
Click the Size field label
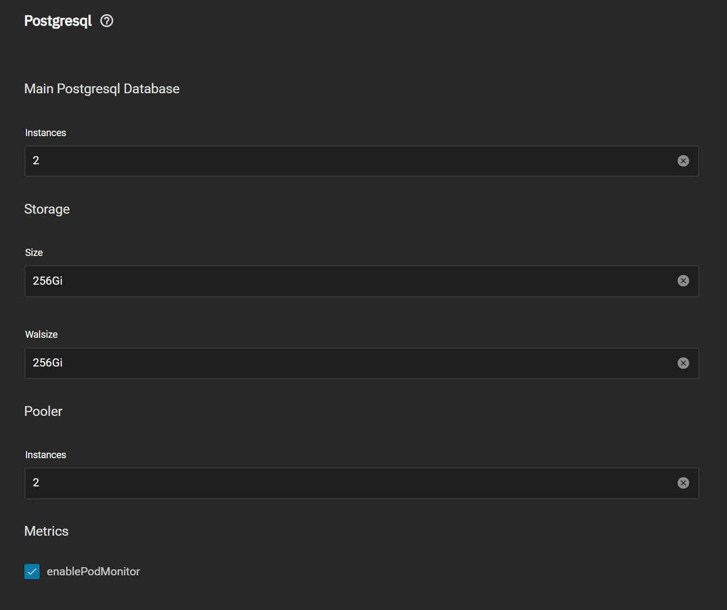(x=34, y=252)
